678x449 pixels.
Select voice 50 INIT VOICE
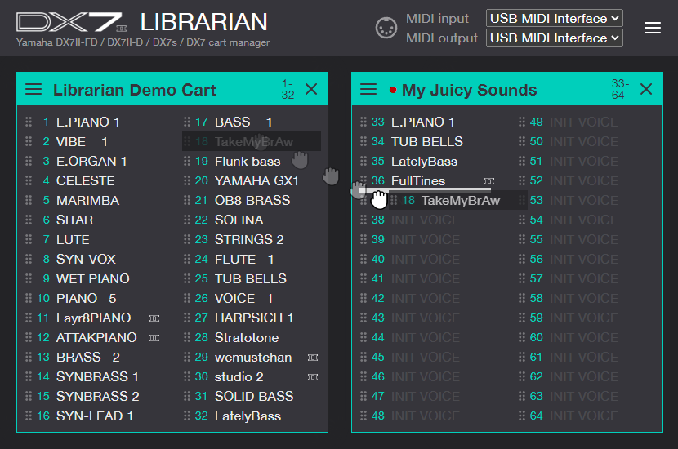[584, 141]
